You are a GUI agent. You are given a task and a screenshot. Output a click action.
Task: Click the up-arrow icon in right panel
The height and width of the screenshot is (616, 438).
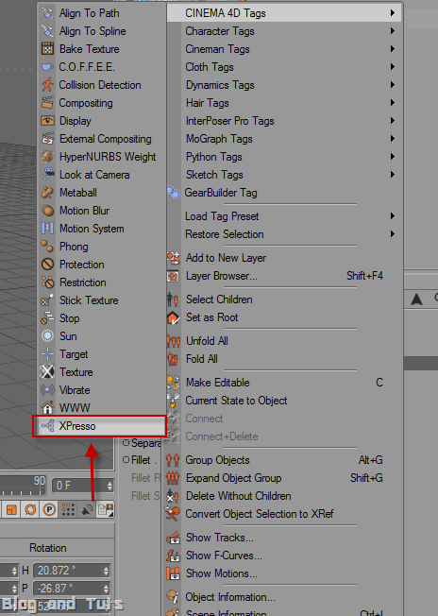[x=416, y=299]
